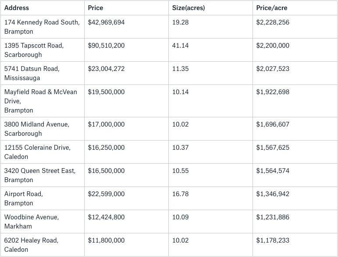Click the Address column header
Viewport: 338px width, 257px height.
(x=16, y=8)
